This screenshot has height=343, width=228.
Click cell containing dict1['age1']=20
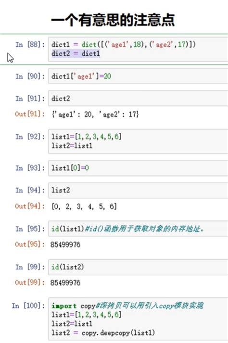(138, 76)
